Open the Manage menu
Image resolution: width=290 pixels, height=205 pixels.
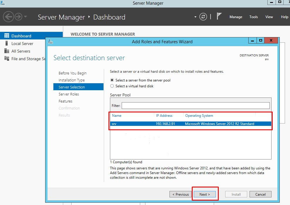(236, 17)
